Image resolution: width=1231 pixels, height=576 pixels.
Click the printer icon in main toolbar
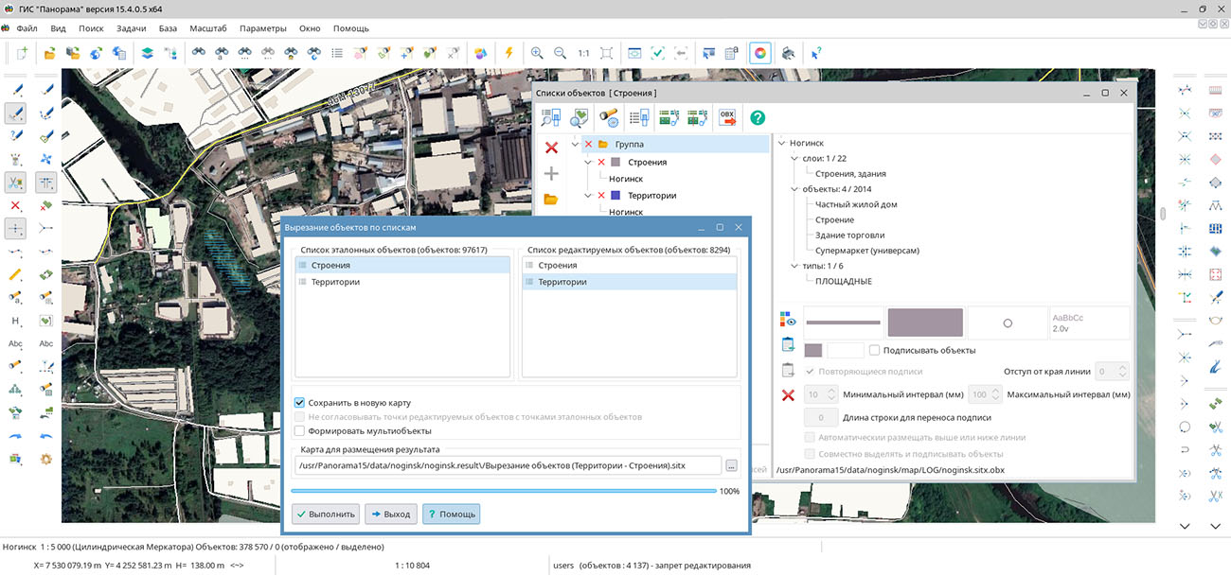pyautogui.click(x=787, y=54)
